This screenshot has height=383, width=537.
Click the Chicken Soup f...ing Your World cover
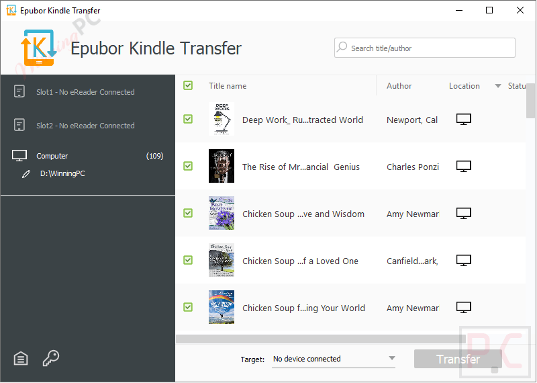(x=222, y=307)
